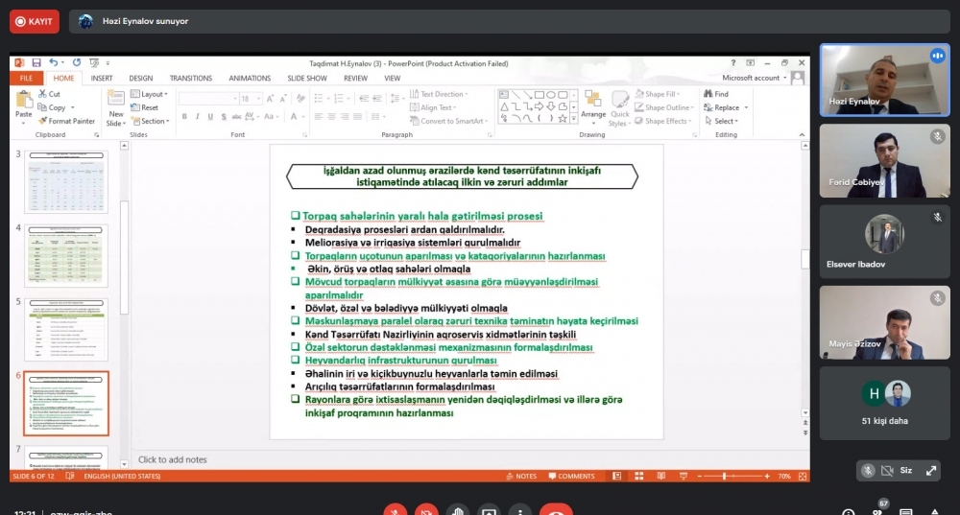Open the Select dropdown in Editing

pos(721,121)
